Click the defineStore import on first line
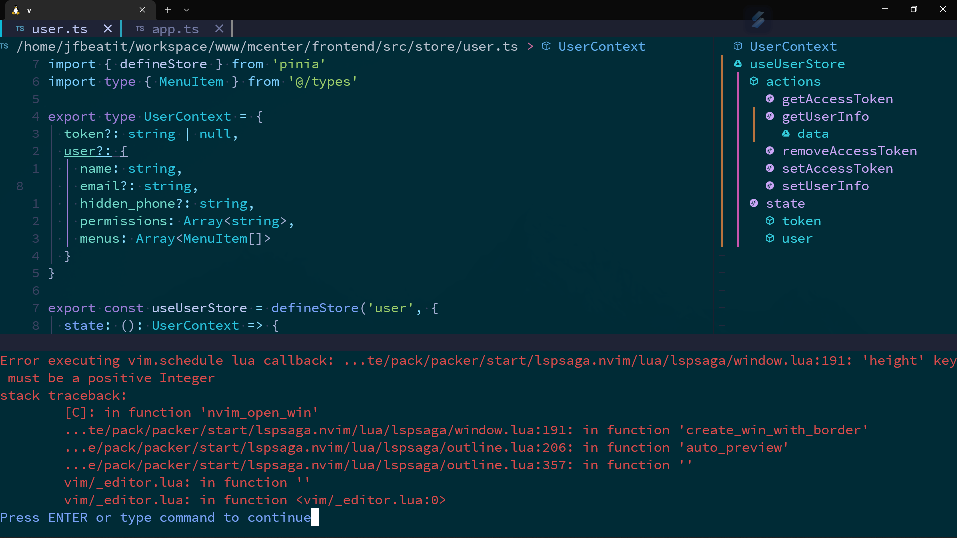 click(163, 64)
